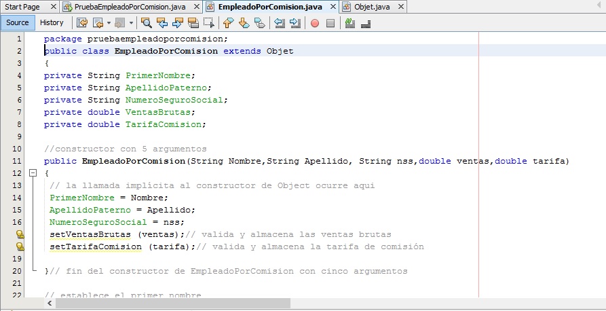606x311 pixels.
Task: Collapse the constructor code fold at line 12
Action: pyautogui.click(x=32, y=173)
